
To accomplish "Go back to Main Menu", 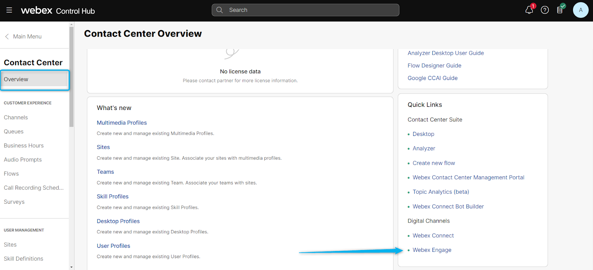I will pyautogui.click(x=27, y=36).
